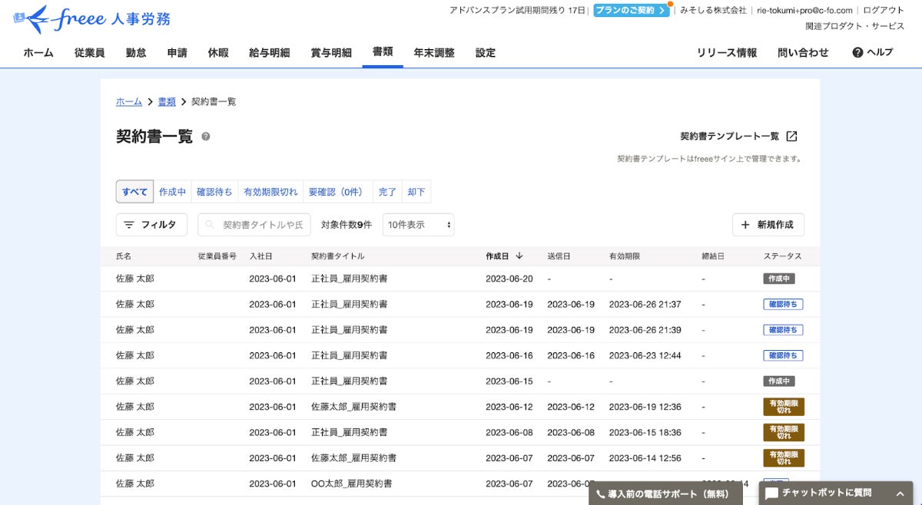
Task: Go to the 従業員 menu
Action: point(89,52)
